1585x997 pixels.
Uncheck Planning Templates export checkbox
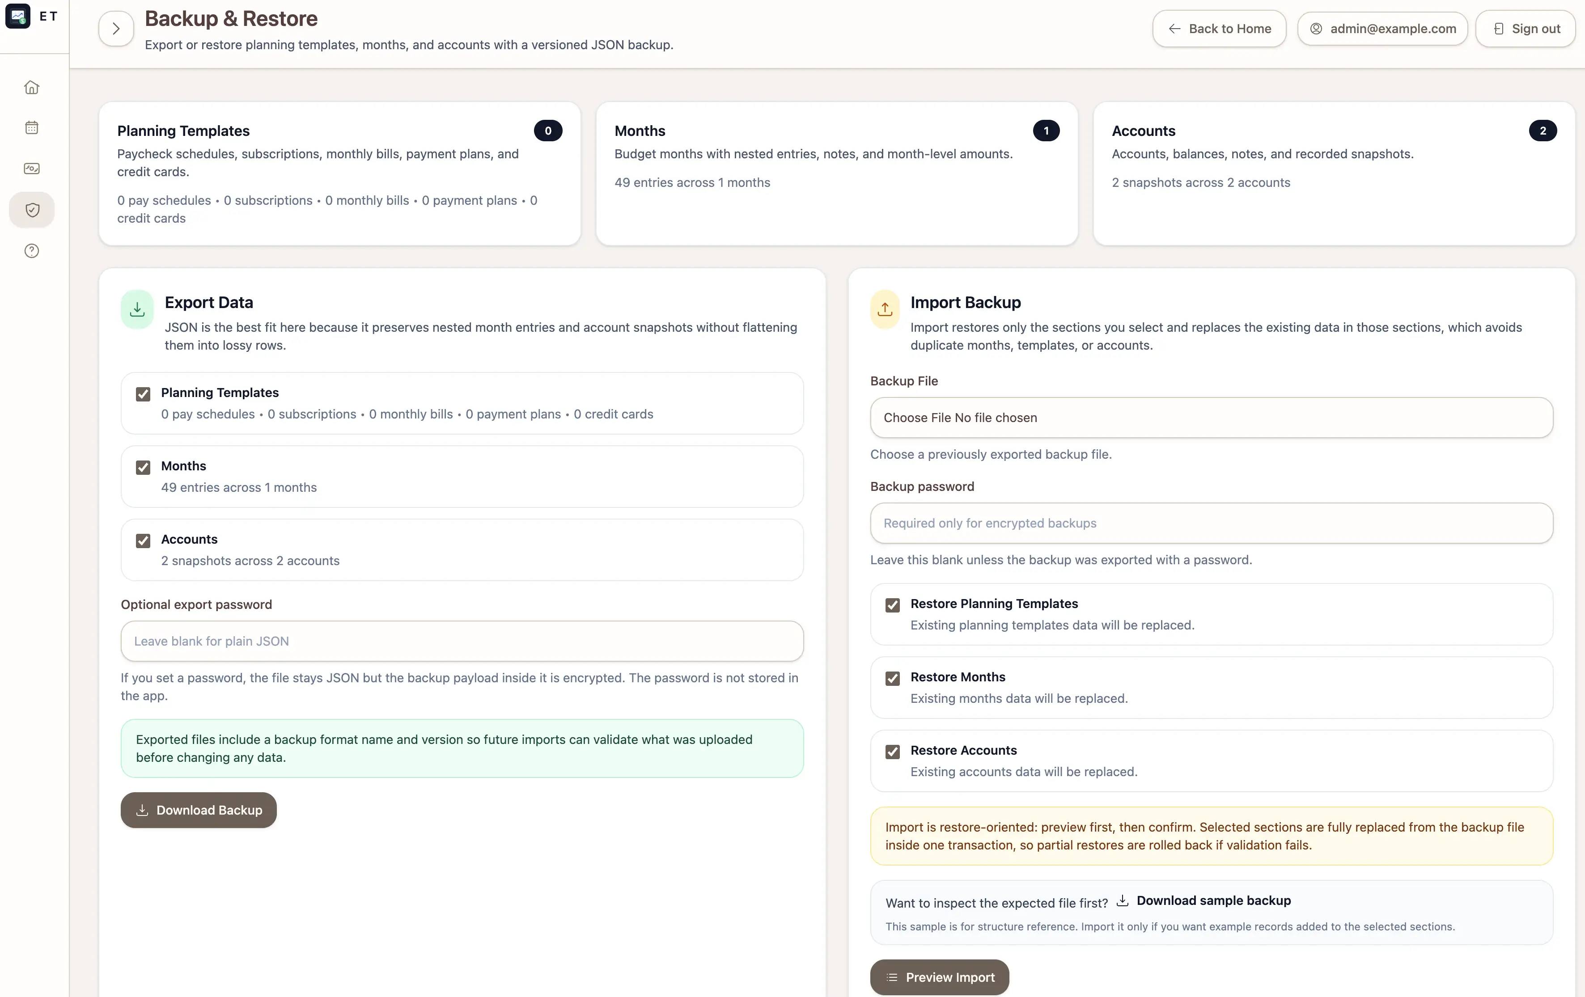[x=143, y=394]
